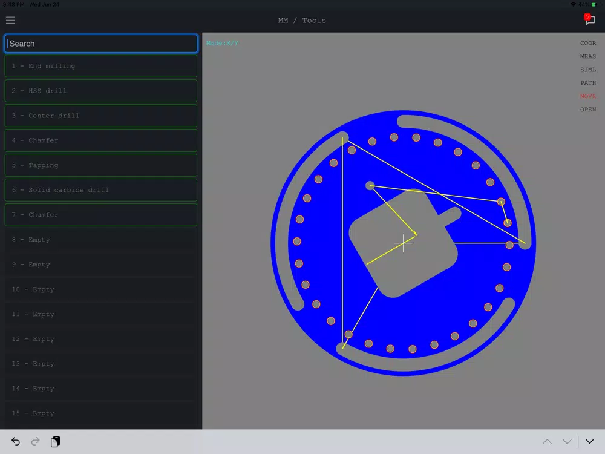The image size is (605, 454).
Task: Click the redo arrow icon
Action: point(36,441)
